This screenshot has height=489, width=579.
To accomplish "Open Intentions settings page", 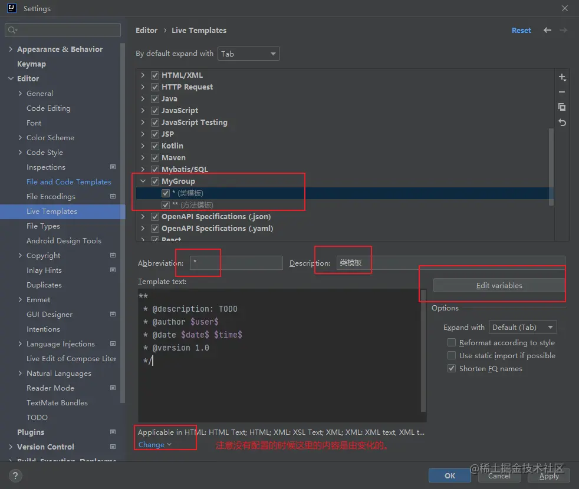I will (43, 329).
